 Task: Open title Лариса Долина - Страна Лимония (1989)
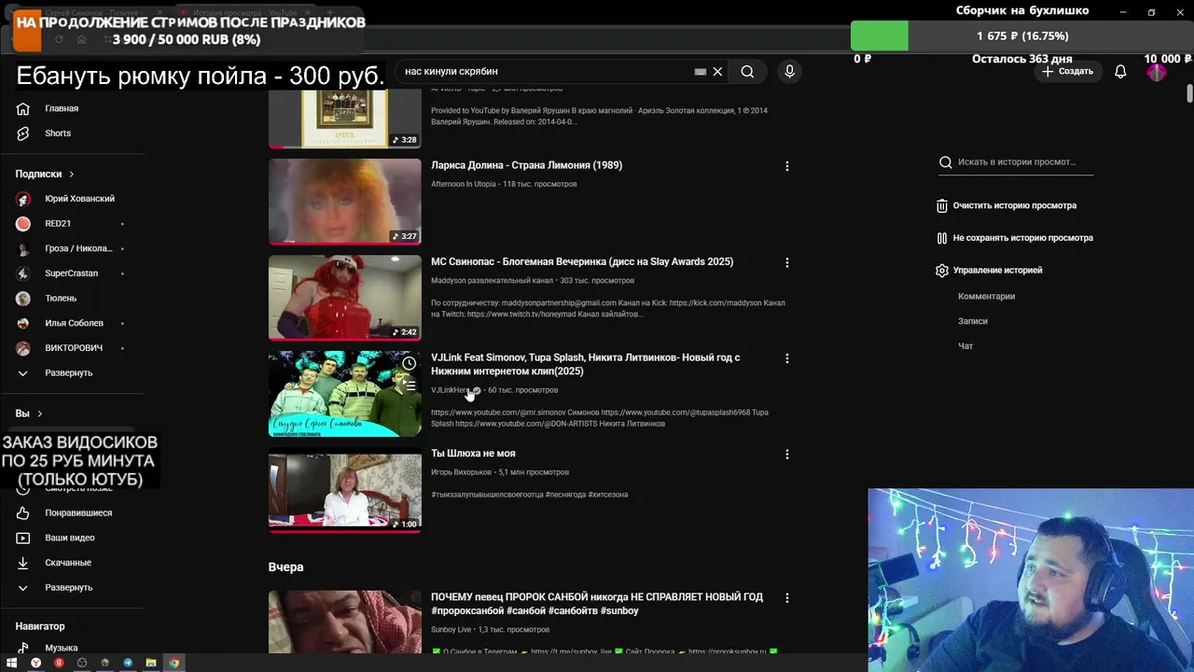pos(526,165)
